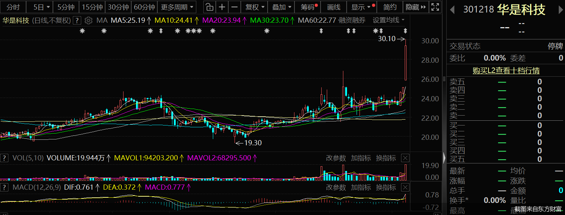The image size is (565, 215).
Task: Click the MA5:25.19 value
Action: [128, 20]
